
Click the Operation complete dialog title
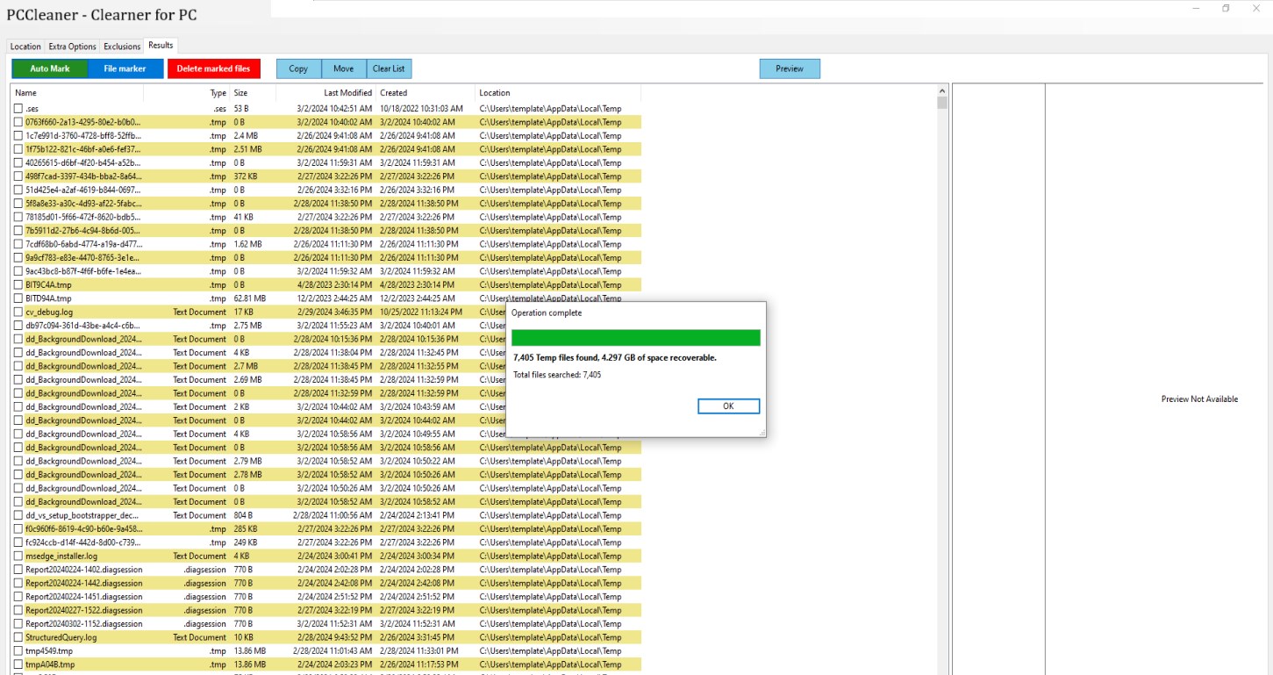point(547,312)
